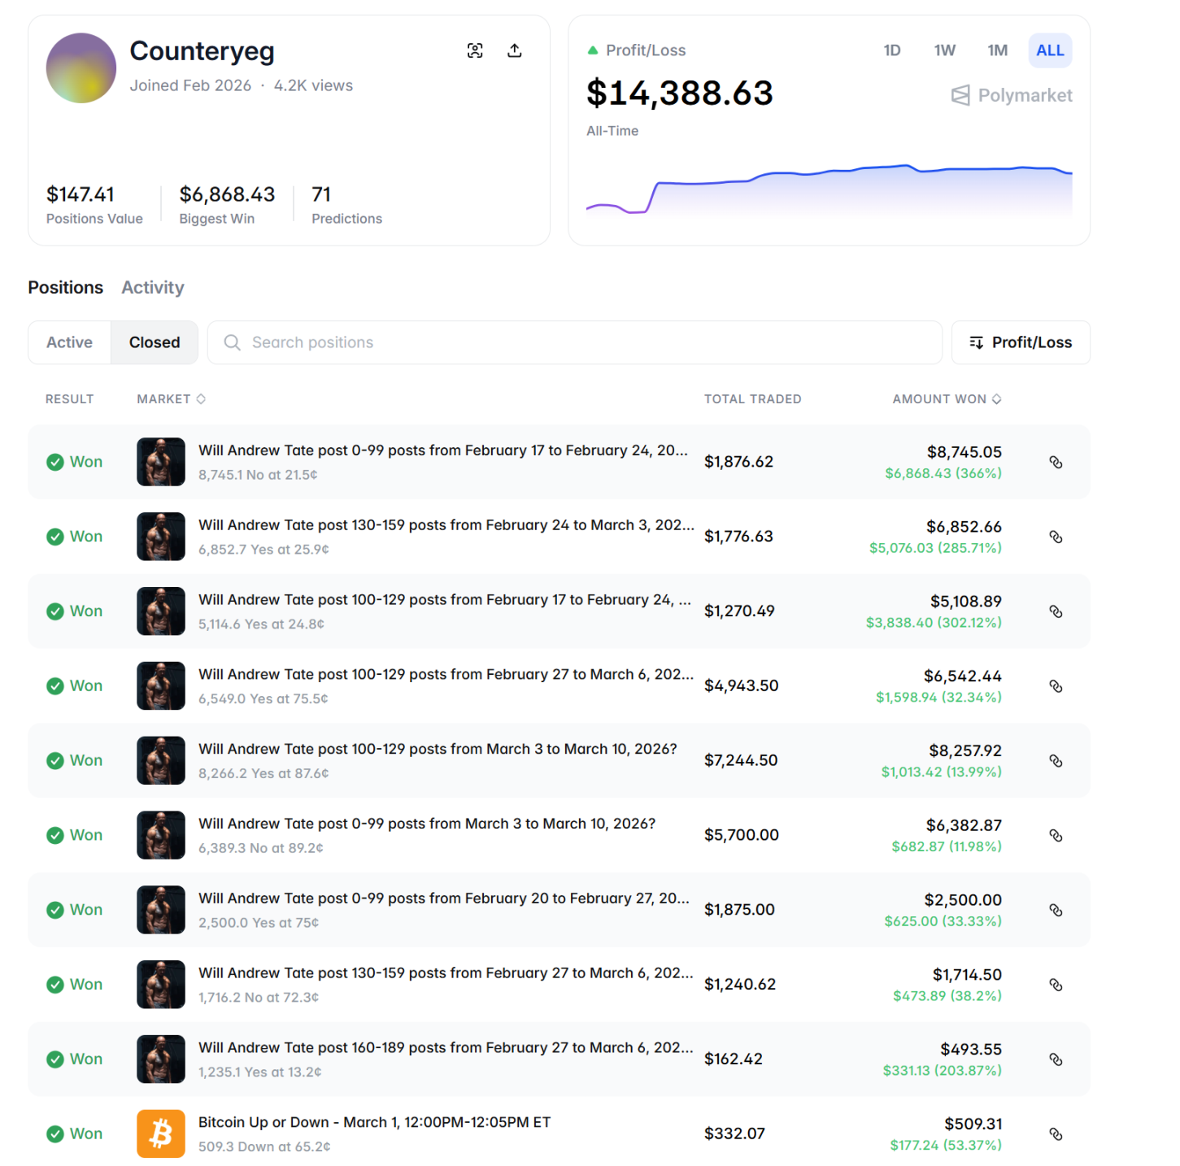Click link icon for the $2,500.00 position

click(x=1056, y=910)
